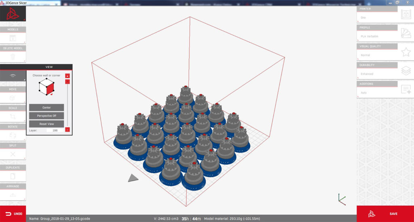Viewport: 414px width, 222px height.
Task: Select the Scale tool icon
Action: tap(13, 116)
